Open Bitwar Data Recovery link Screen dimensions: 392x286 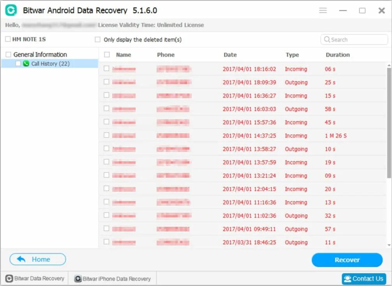35,279
